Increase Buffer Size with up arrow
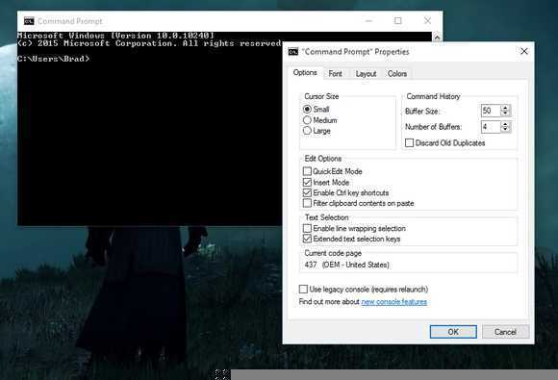The width and height of the screenshot is (558, 380). 505,108
